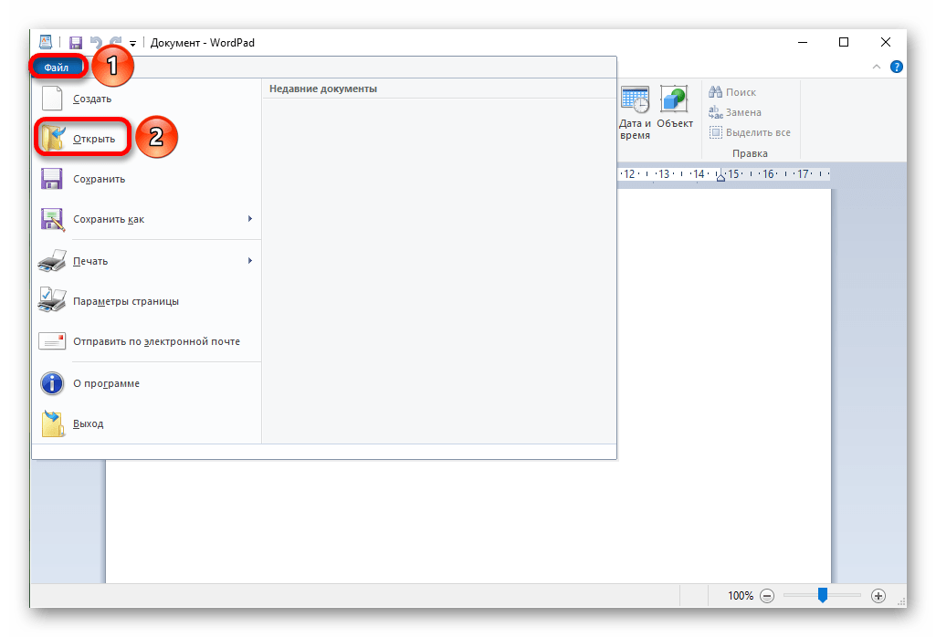Viewport: 936px width, 637px height.
Task: Minimize the WordPad window
Action: 803,42
